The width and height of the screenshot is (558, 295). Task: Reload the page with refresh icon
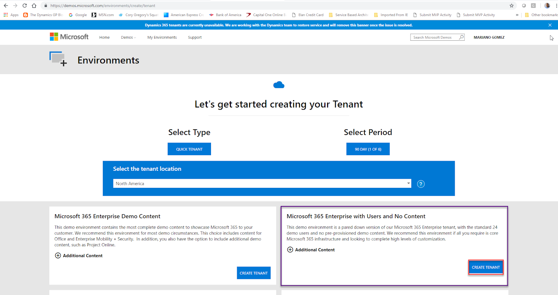click(x=24, y=6)
